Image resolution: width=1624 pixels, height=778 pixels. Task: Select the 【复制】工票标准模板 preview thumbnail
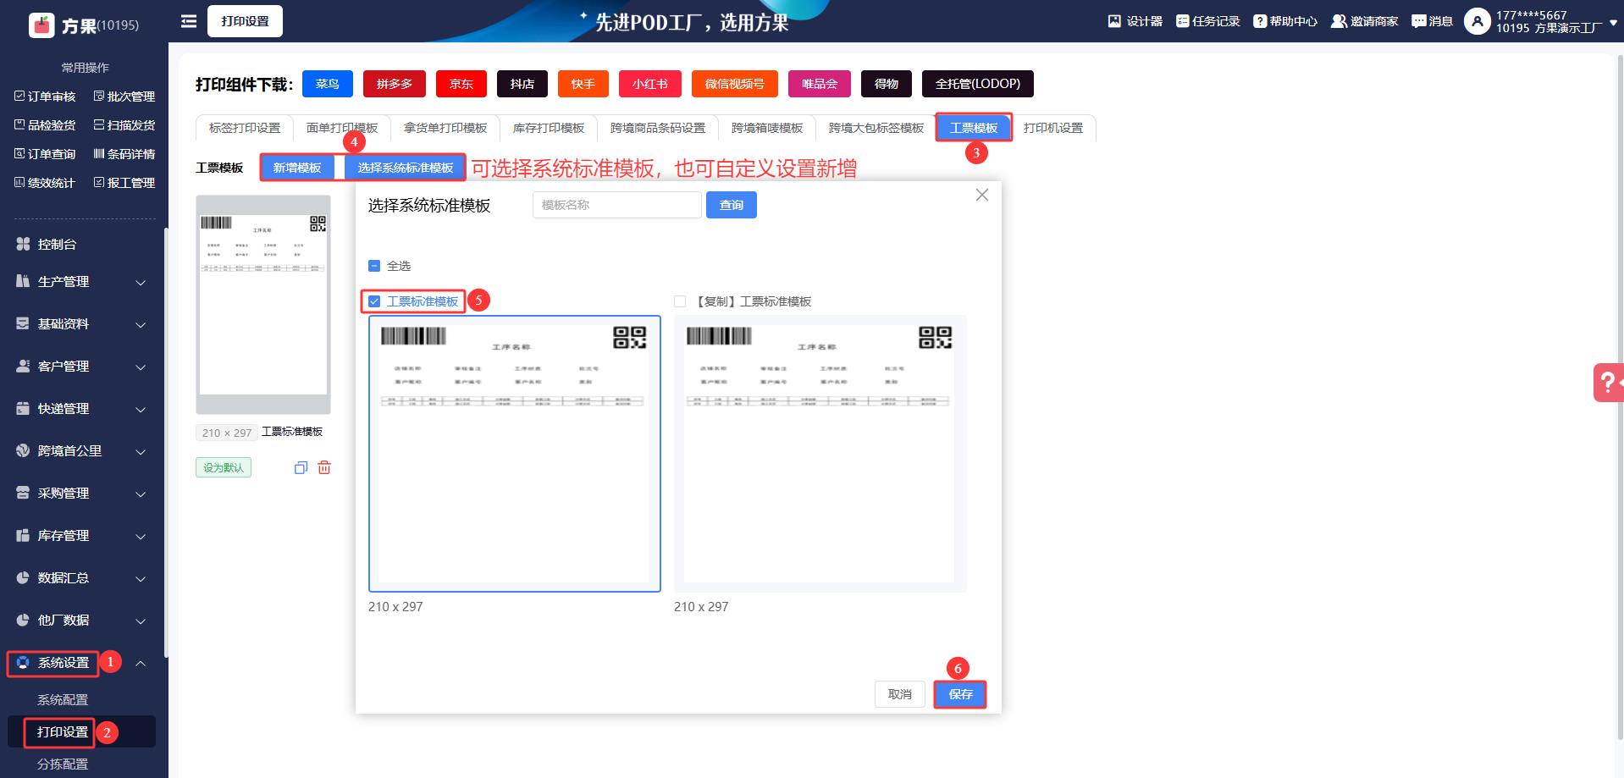coord(820,454)
